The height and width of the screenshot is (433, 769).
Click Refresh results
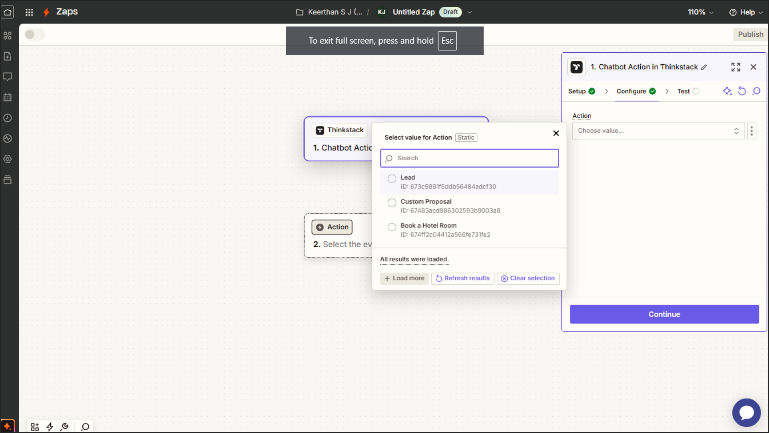(462, 278)
